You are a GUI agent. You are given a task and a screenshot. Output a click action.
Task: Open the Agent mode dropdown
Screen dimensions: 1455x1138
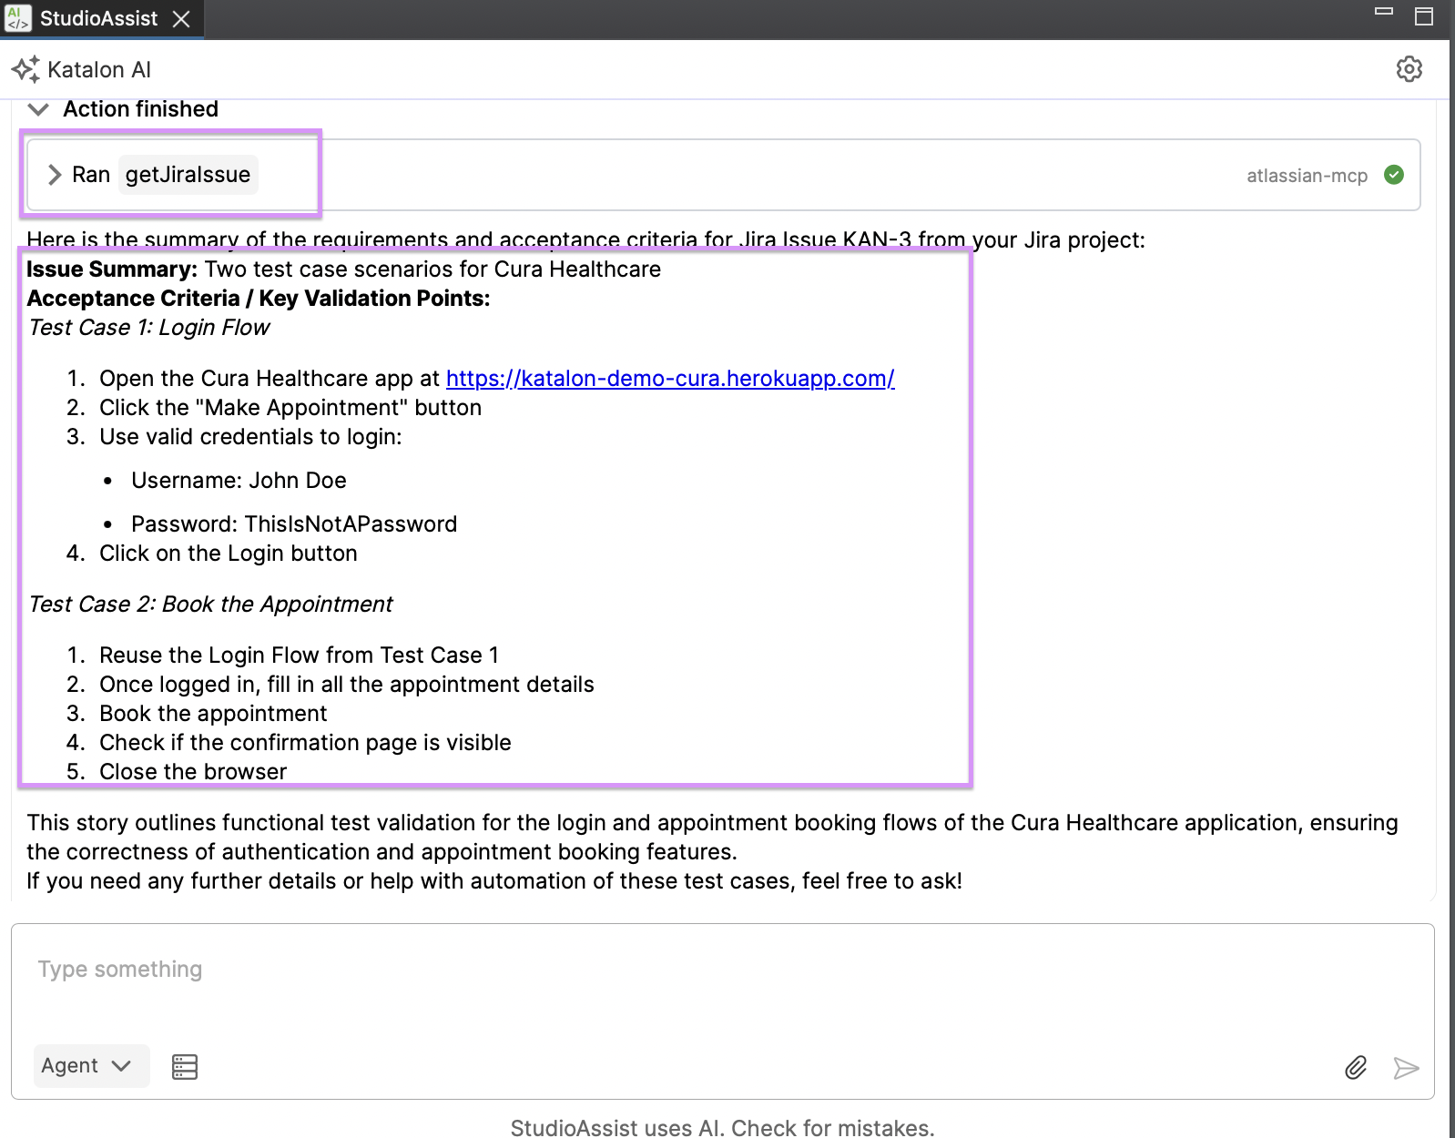(x=90, y=1066)
